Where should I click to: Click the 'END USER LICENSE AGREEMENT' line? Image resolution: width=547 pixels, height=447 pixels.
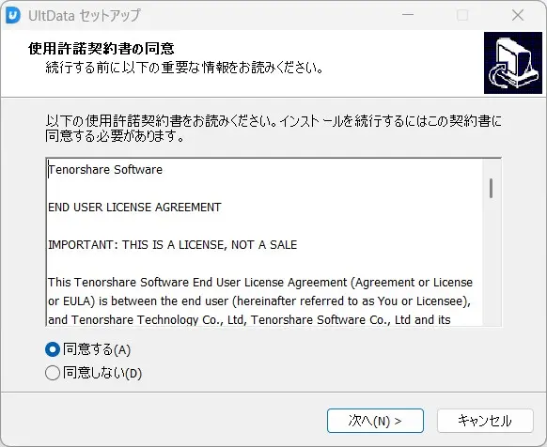click(x=134, y=208)
